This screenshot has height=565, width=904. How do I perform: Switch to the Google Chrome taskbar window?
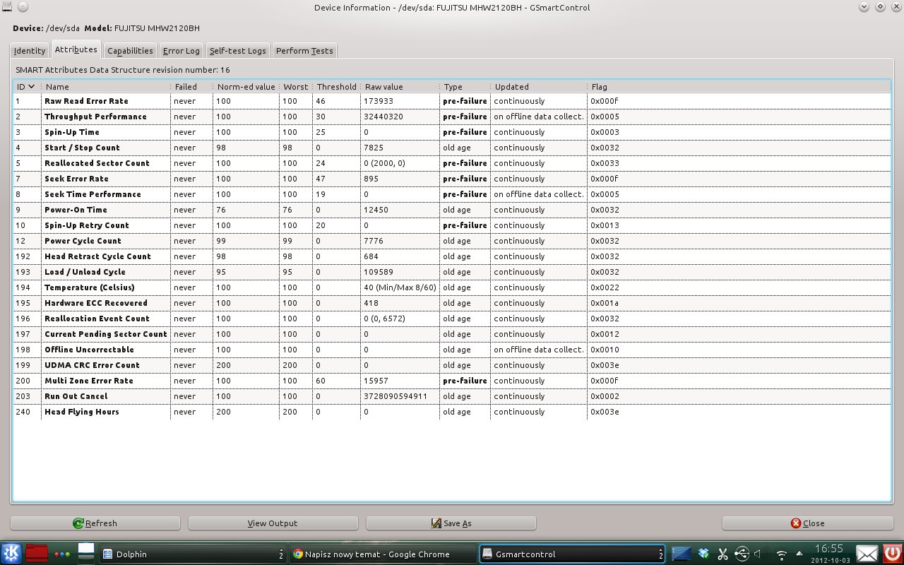[382, 554]
